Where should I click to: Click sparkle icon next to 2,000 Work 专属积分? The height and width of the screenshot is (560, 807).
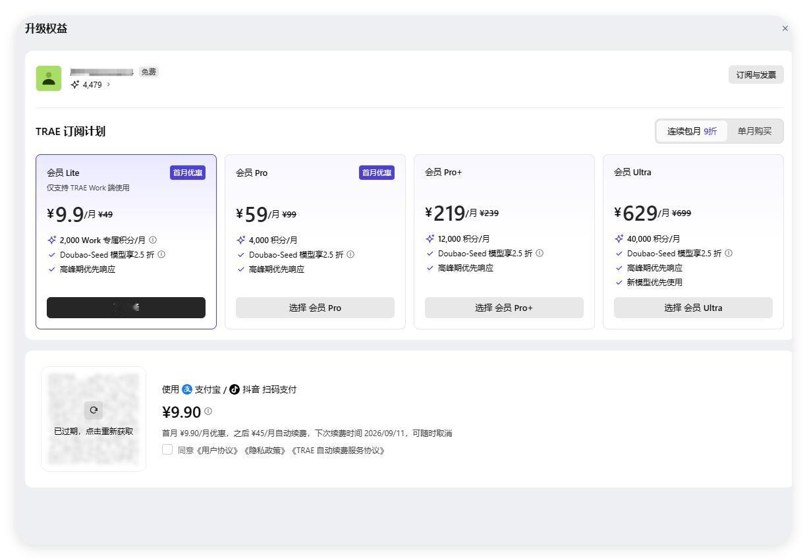click(x=52, y=240)
